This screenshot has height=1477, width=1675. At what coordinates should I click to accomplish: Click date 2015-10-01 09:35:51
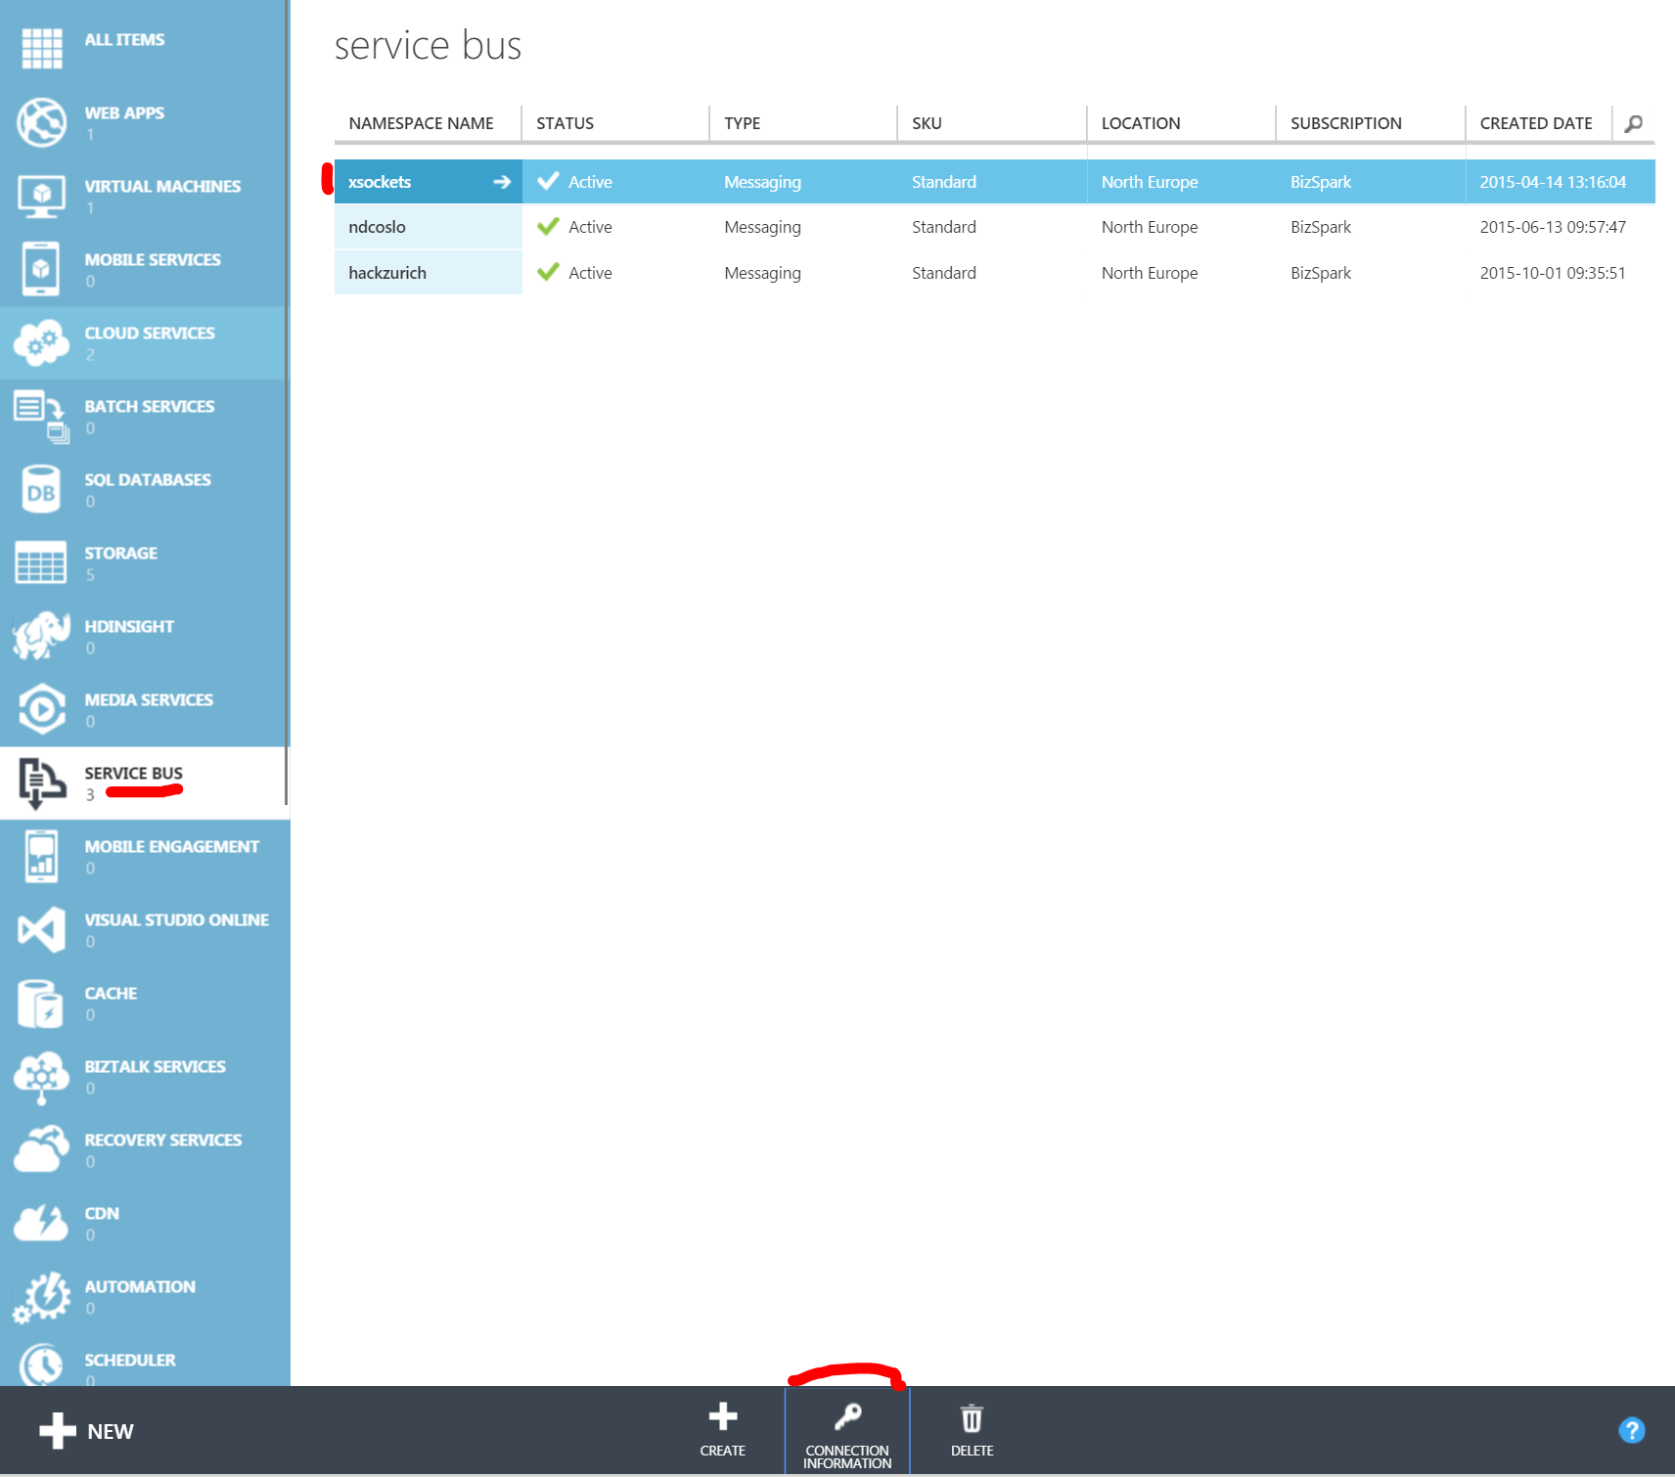[x=1553, y=273]
